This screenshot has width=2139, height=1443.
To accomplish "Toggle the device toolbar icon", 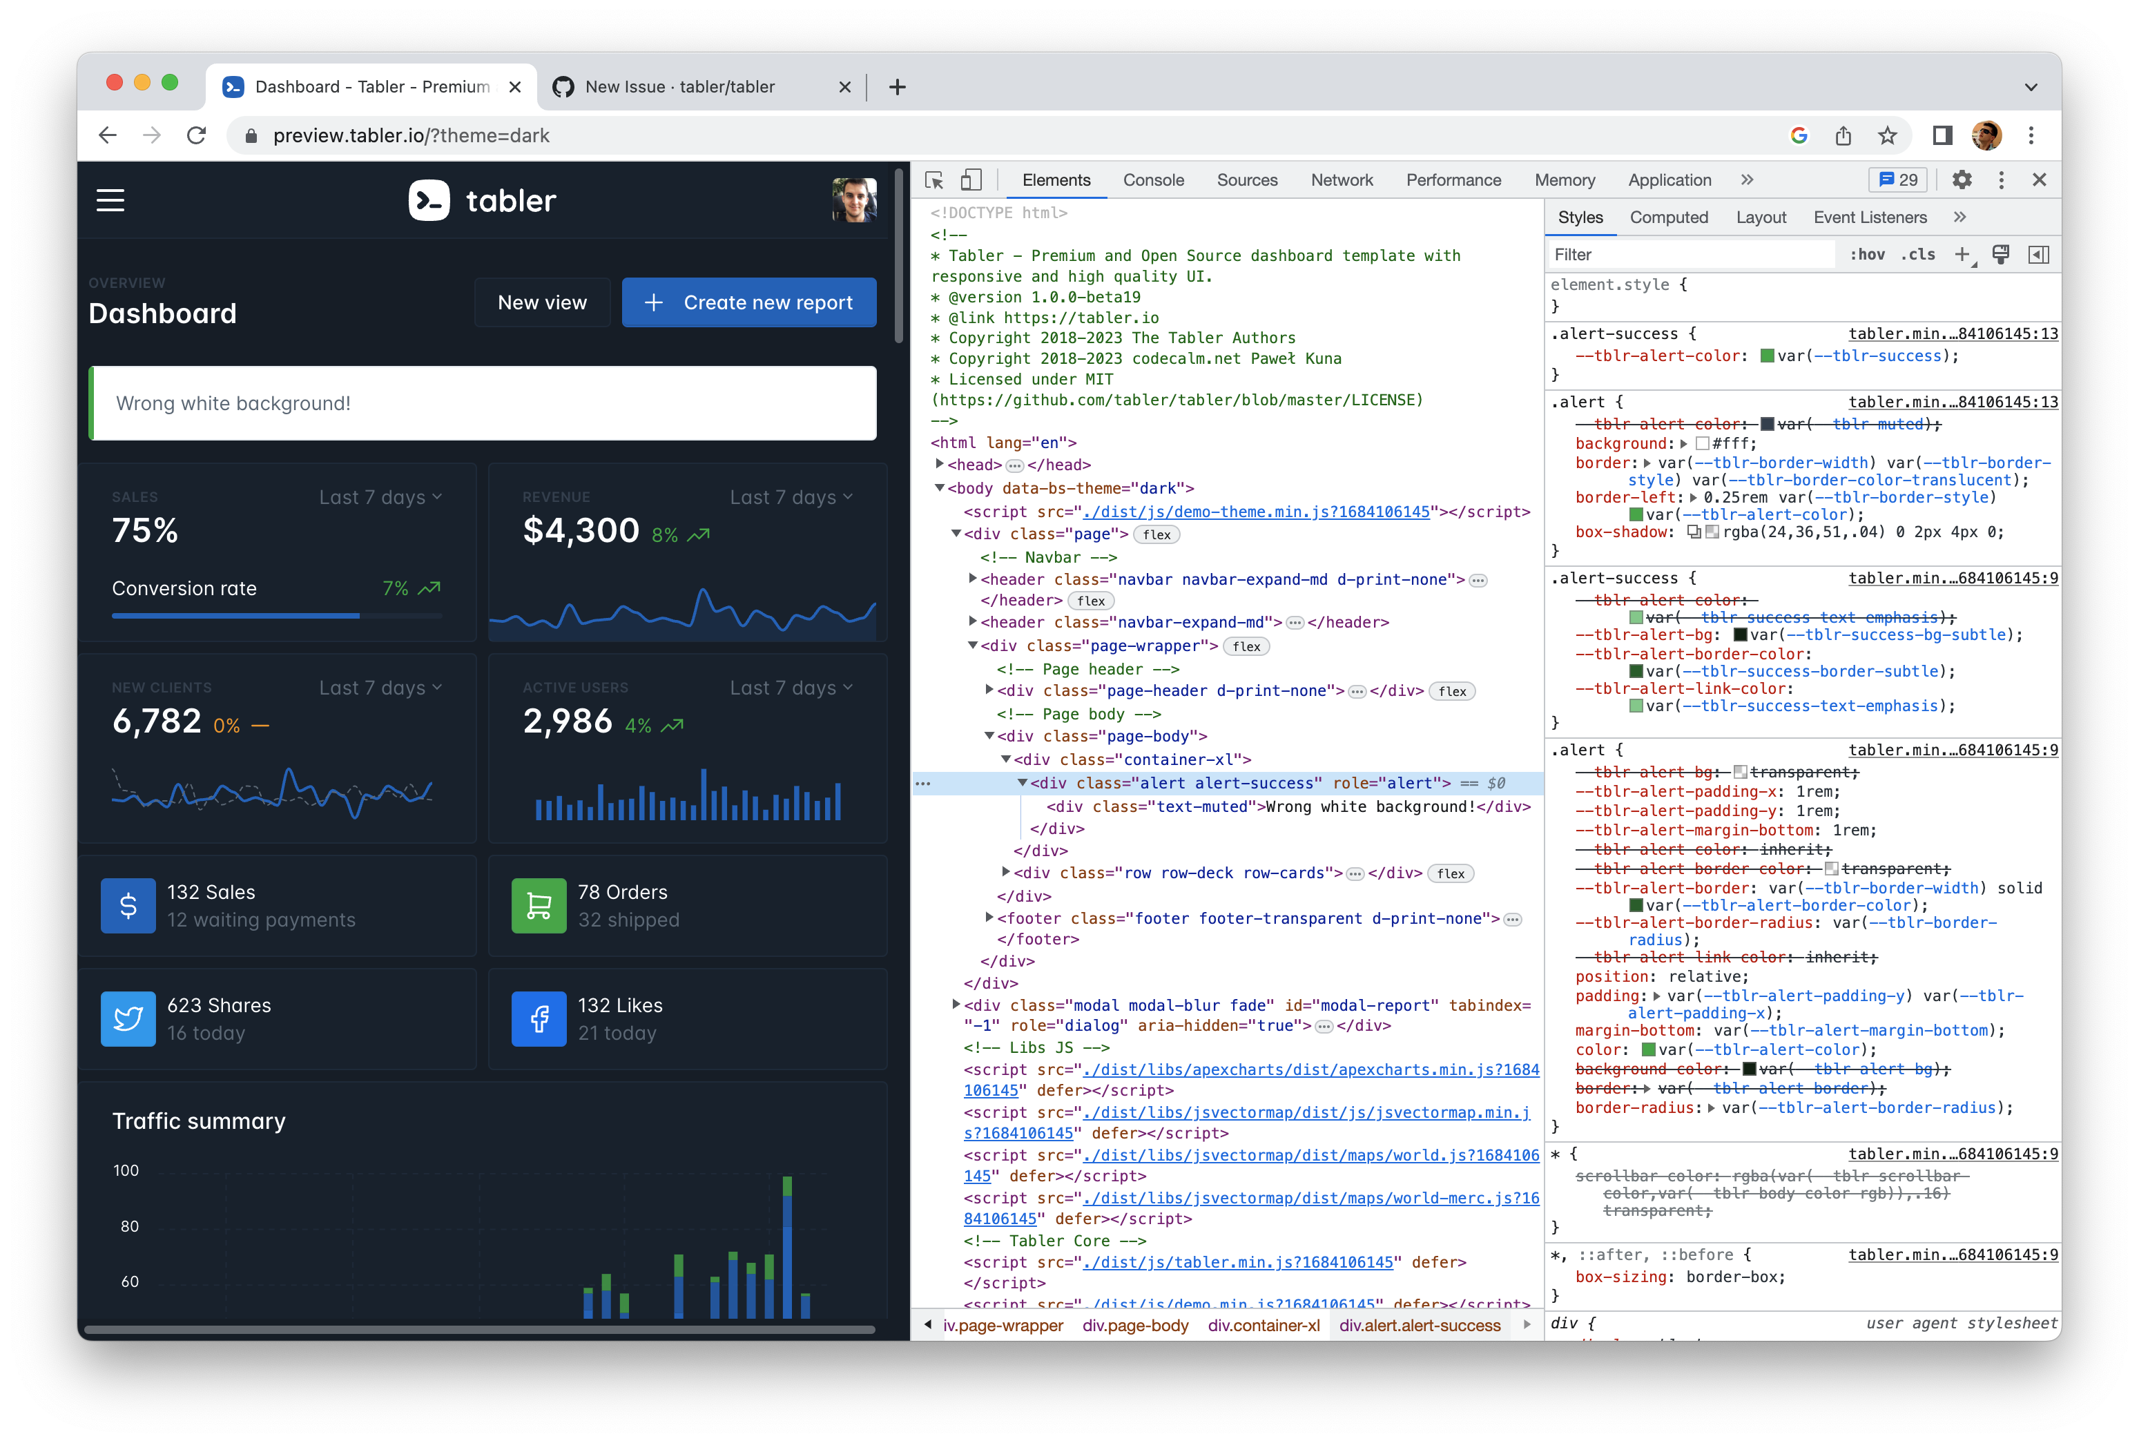I will 972,180.
